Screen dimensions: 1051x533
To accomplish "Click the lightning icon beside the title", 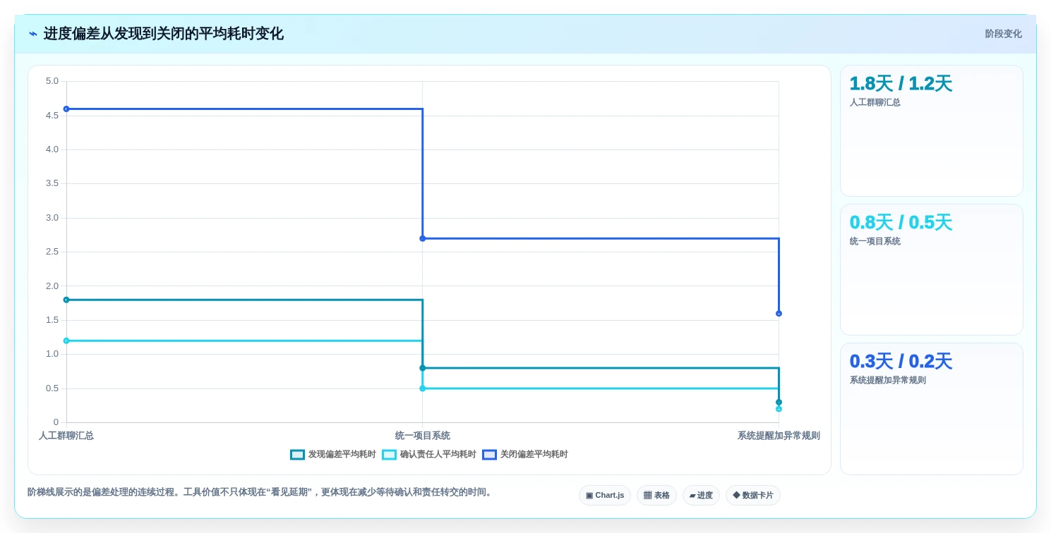I will [33, 34].
